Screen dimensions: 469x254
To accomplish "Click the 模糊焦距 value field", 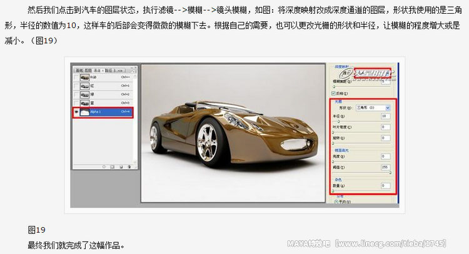I will [386, 81].
